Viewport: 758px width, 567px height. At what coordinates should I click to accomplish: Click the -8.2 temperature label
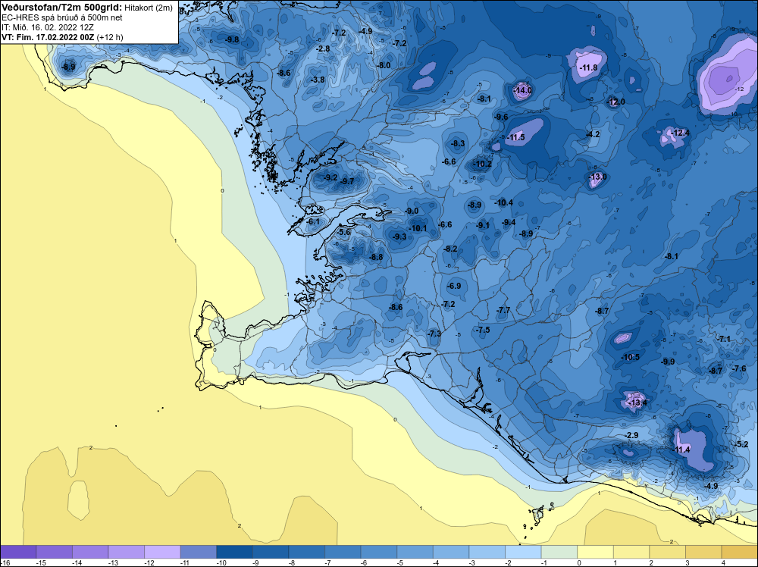(450, 249)
